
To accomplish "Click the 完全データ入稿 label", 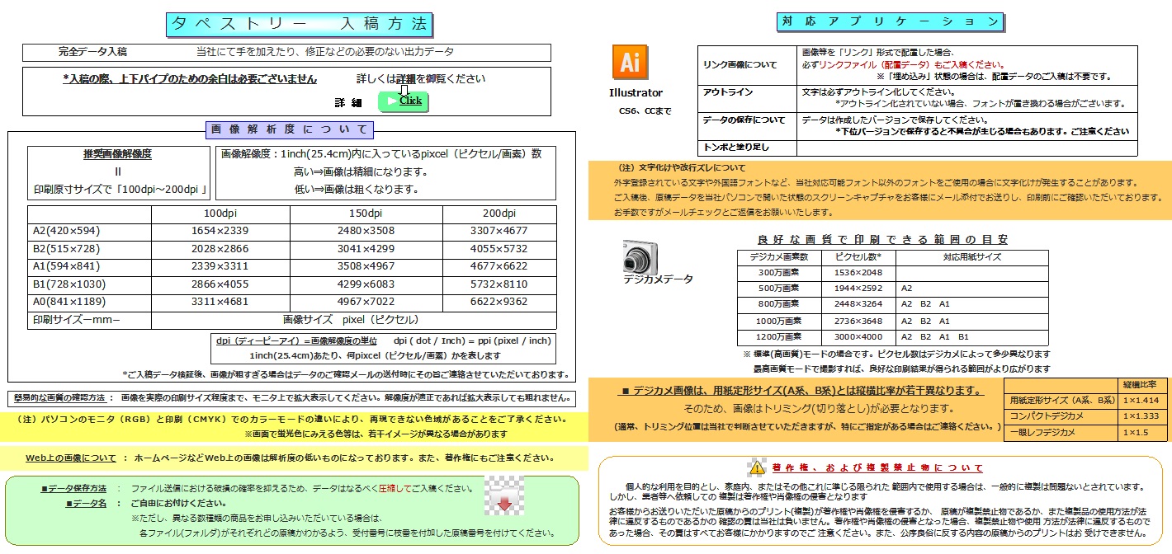I will click(x=92, y=52).
